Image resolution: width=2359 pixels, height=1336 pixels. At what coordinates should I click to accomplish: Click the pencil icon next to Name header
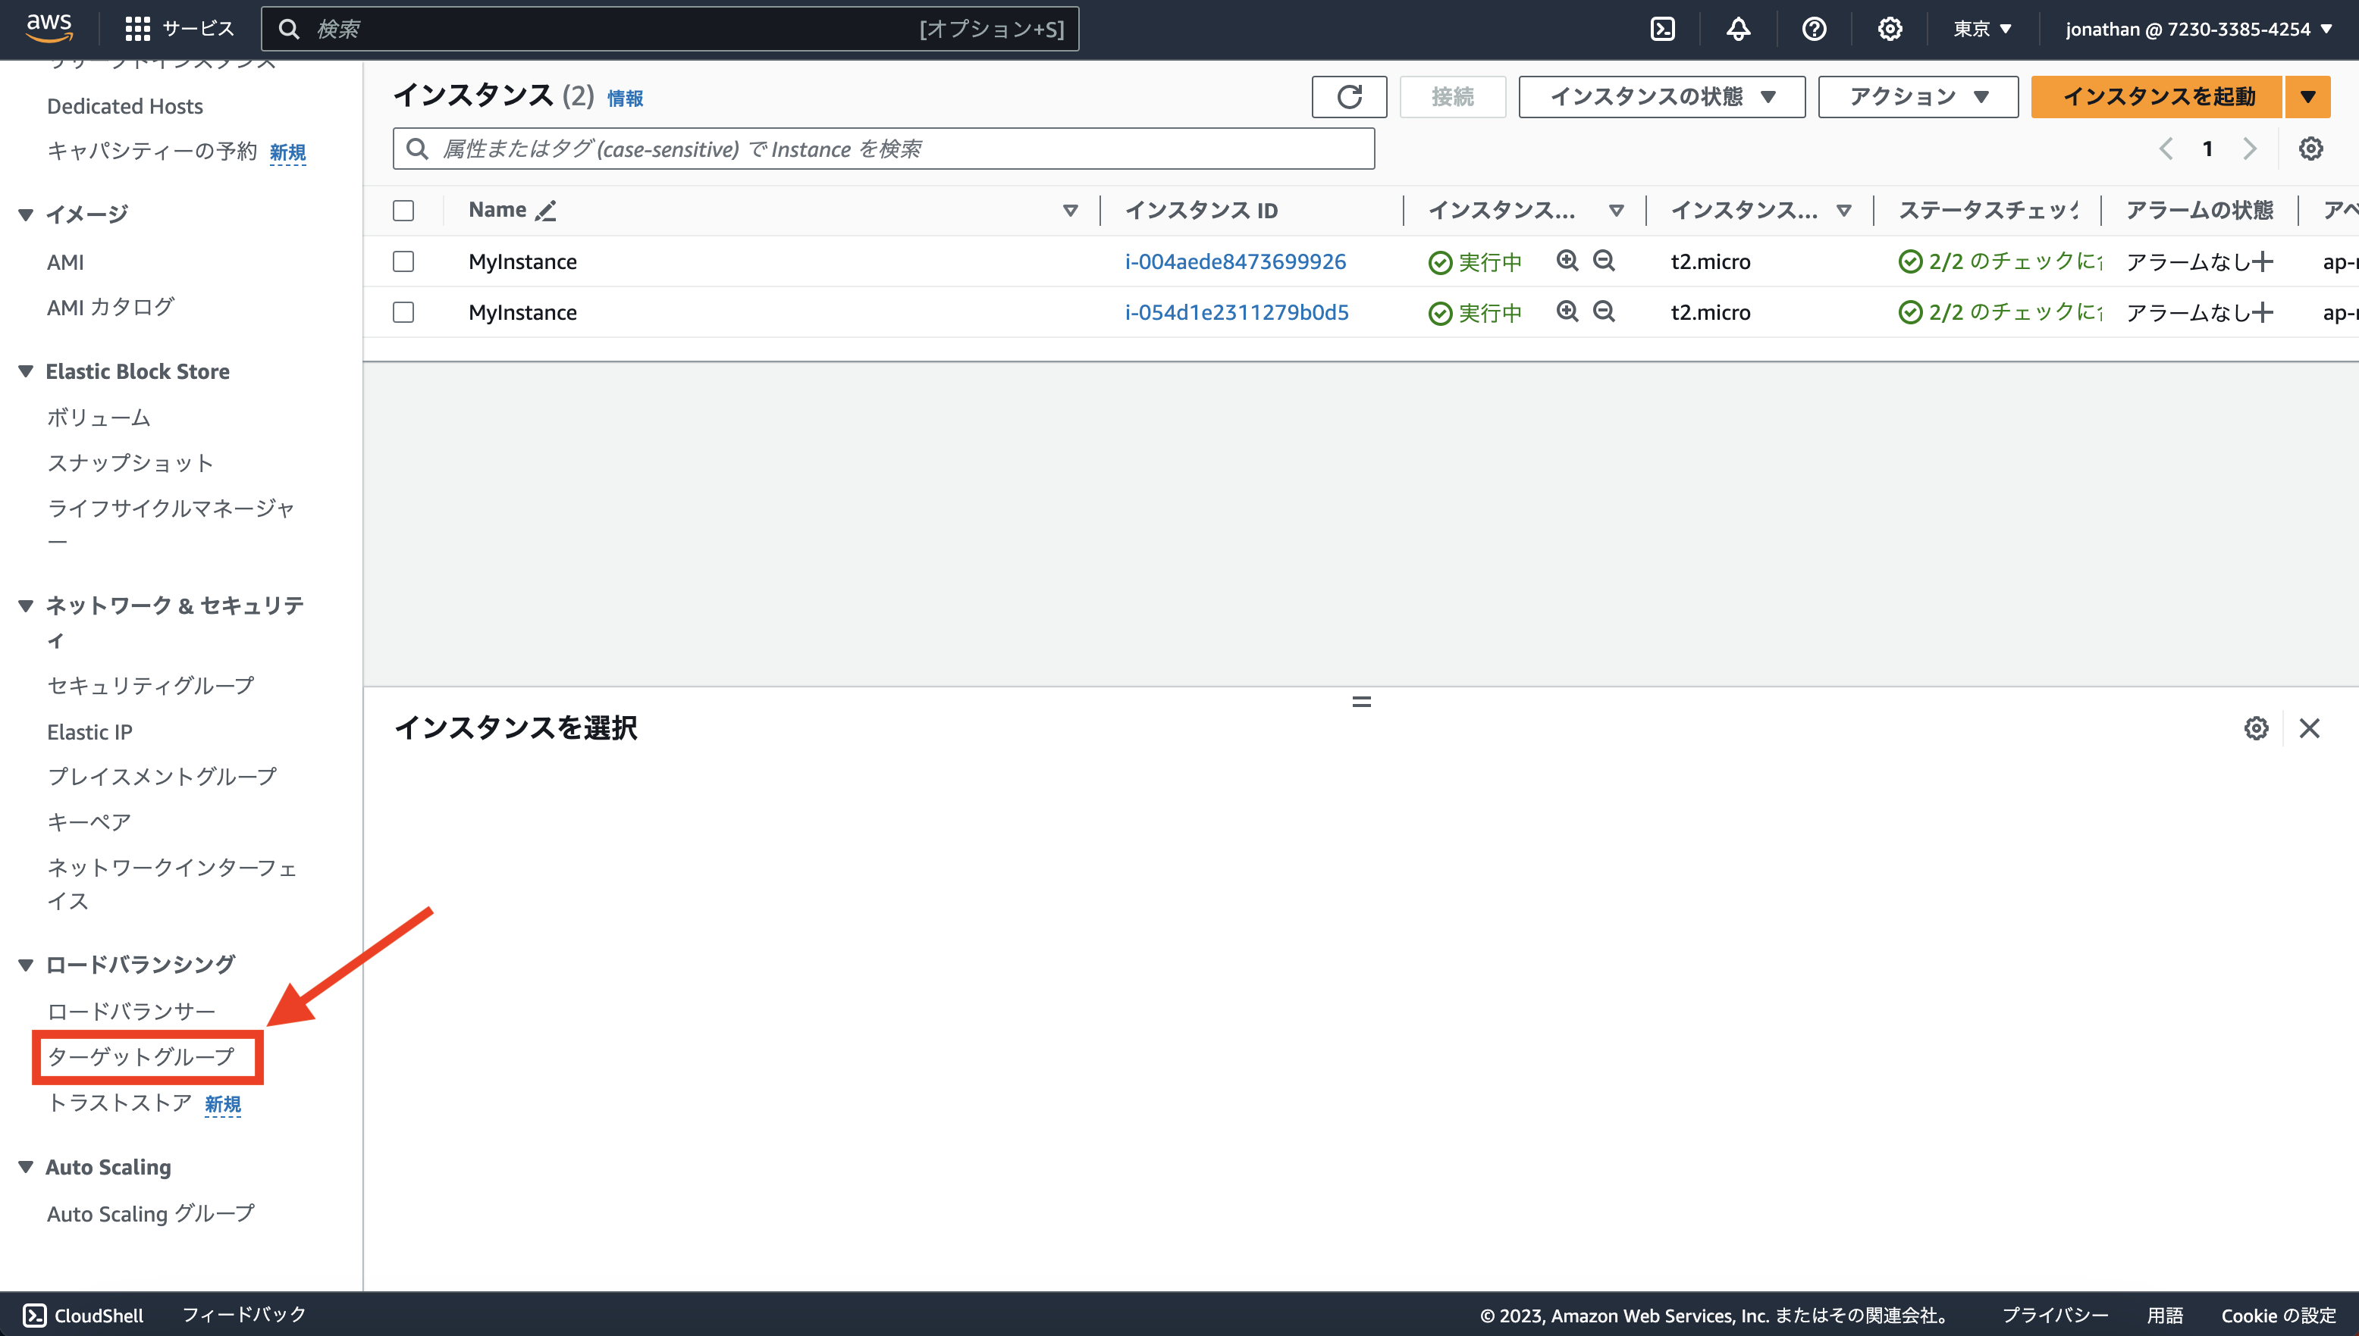545,210
